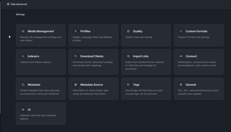Click the Media Management drive icon

point(23,31)
